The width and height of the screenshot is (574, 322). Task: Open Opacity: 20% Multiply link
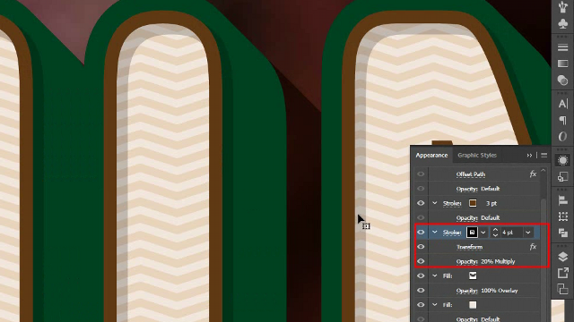(x=485, y=261)
